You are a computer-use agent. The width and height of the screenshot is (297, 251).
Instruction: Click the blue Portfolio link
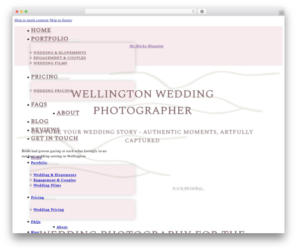(x=39, y=163)
